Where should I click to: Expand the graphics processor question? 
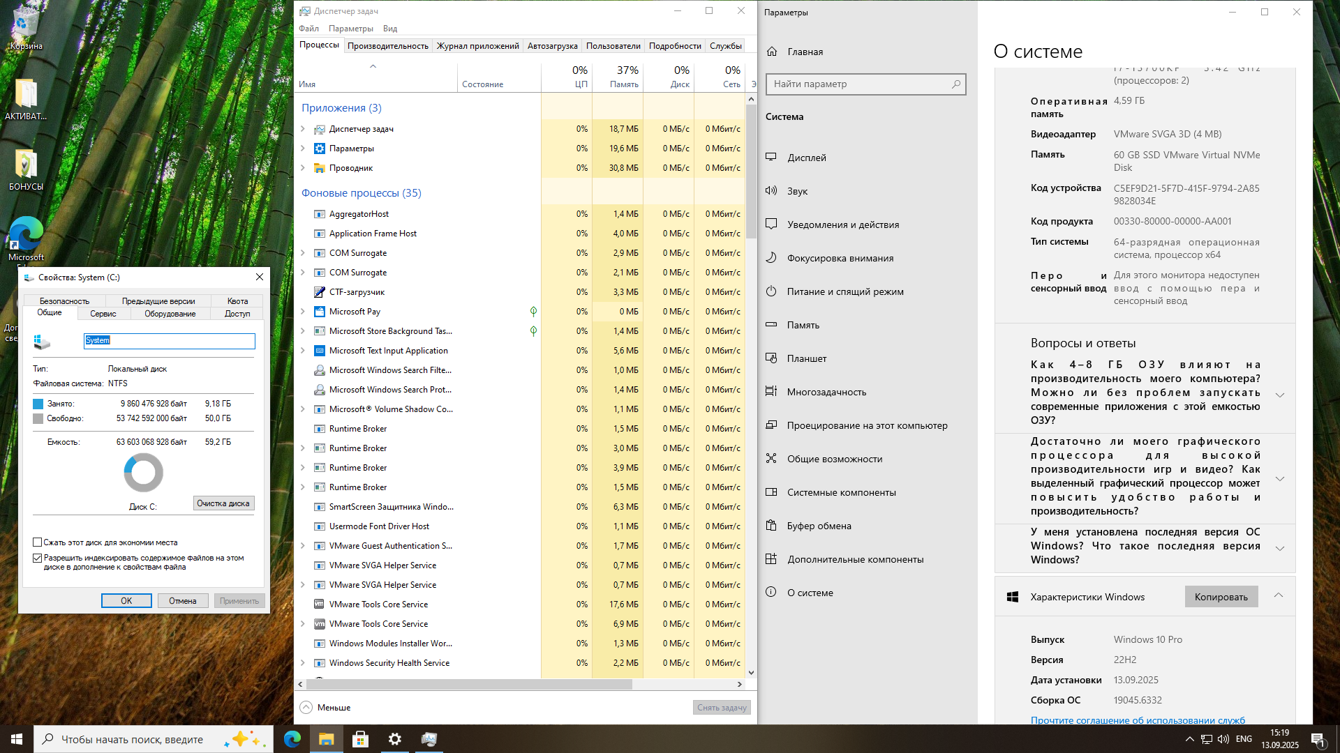coord(1280,478)
